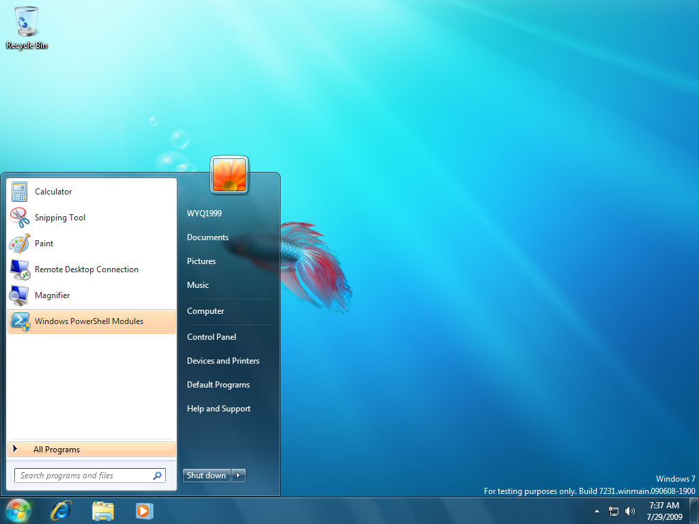This screenshot has width=699, height=524.
Task: Click the volume speaker tray icon
Action: [630, 511]
